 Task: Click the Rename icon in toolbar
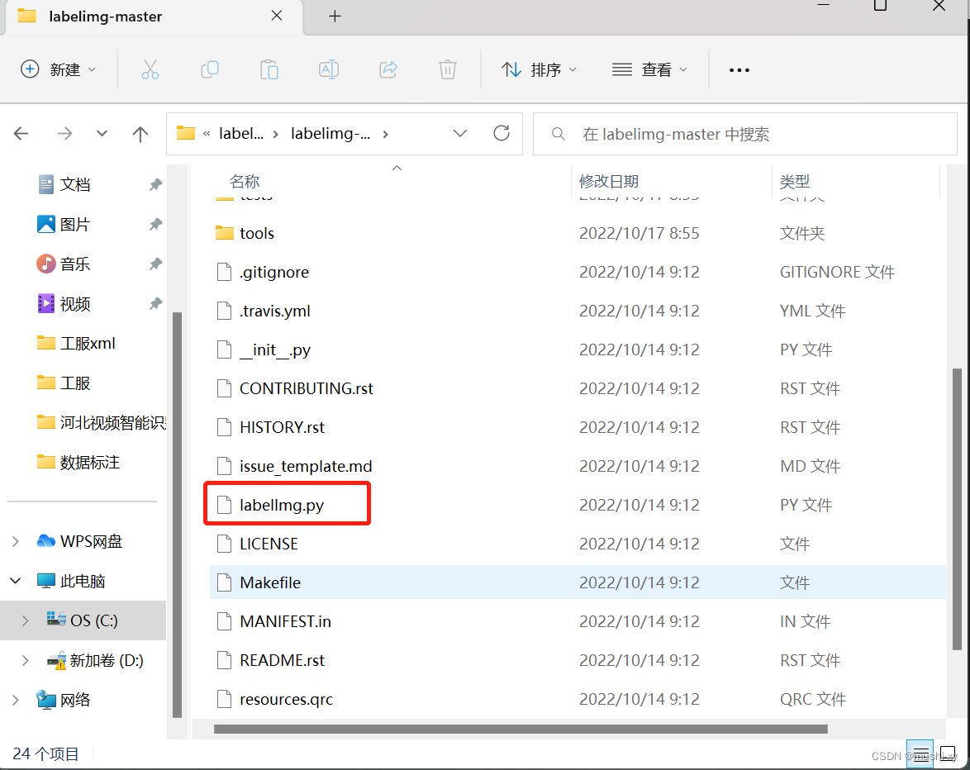[329, 70]
